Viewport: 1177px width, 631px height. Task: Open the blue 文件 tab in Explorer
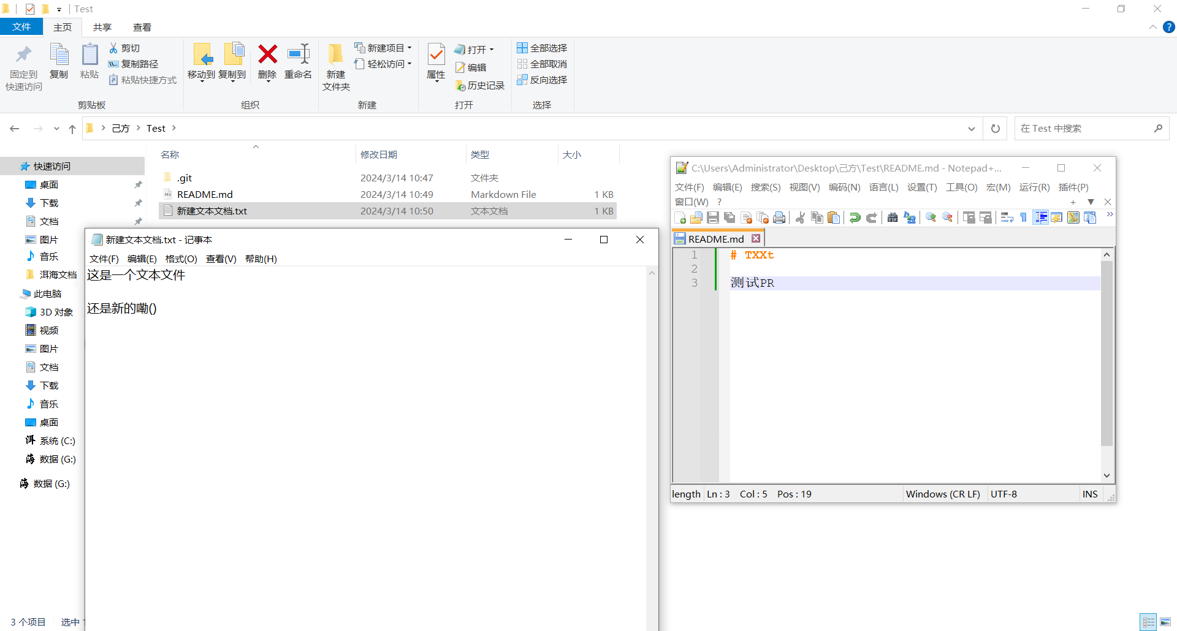[21, 27]
